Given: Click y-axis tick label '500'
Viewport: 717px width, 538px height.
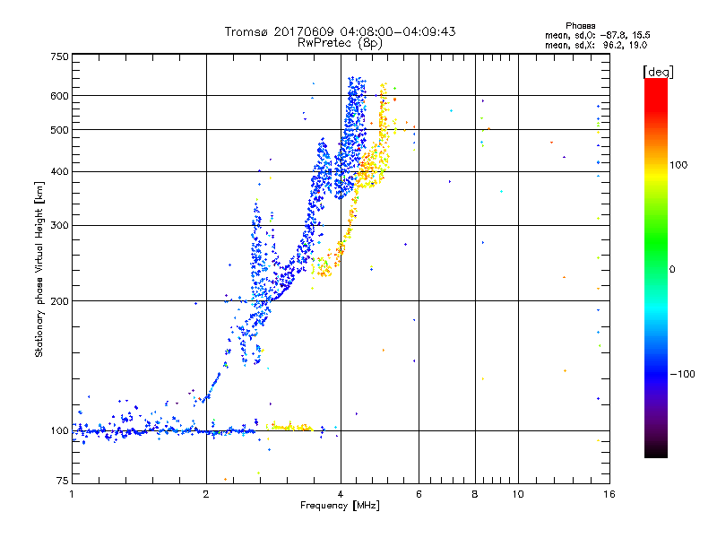Looking at the screenshot, I should [59, 130].
